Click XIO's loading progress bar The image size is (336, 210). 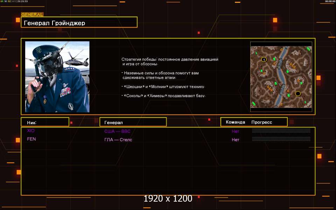[x=281, y=131]
